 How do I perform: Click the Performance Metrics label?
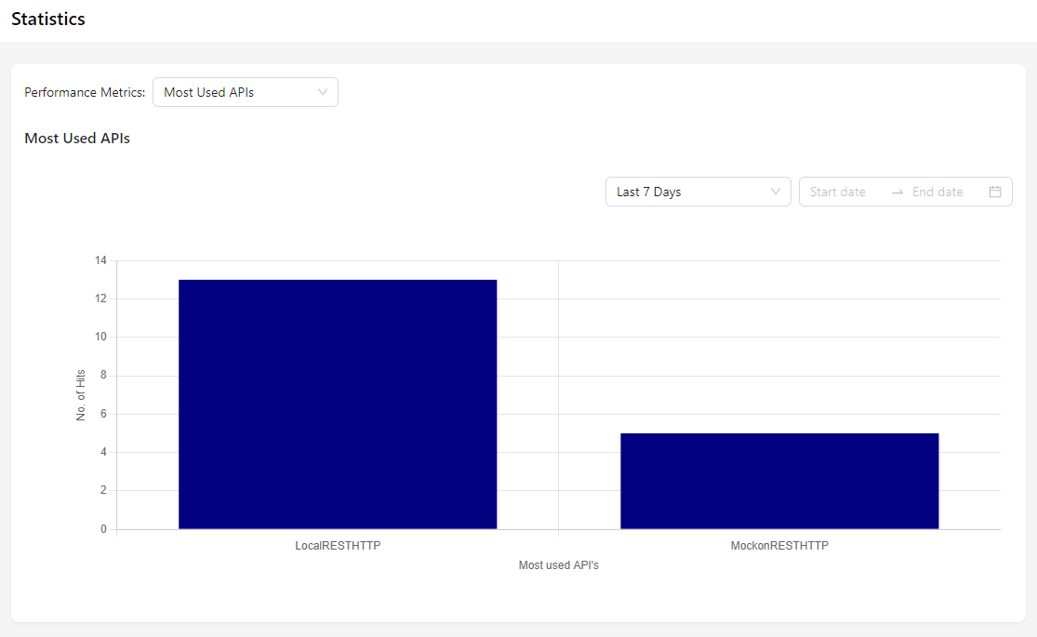click(x=85, y=92)
